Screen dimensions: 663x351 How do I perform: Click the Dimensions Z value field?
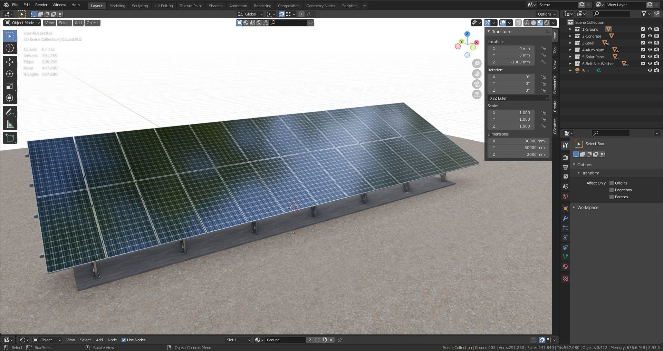pyautogui.click(x=518, y=154)
